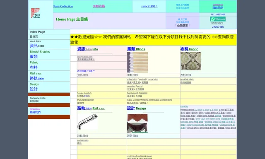Click the 政府採購 blue link in Info section
The image size is (265, 159).
click(x=86, y=71)
